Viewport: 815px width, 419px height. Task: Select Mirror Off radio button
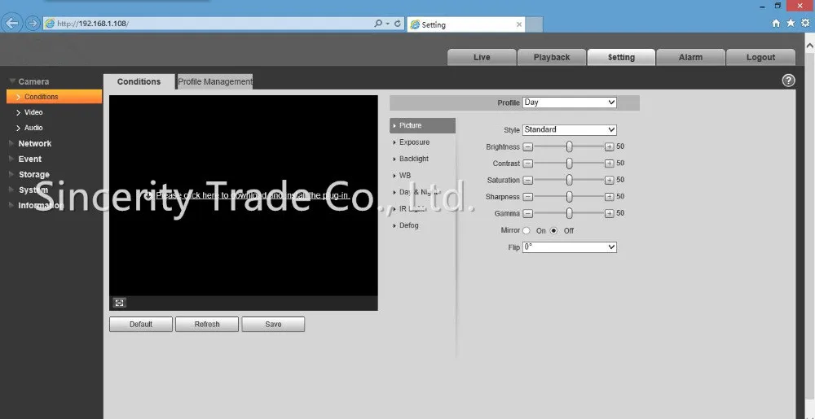[x=553, y=230]
